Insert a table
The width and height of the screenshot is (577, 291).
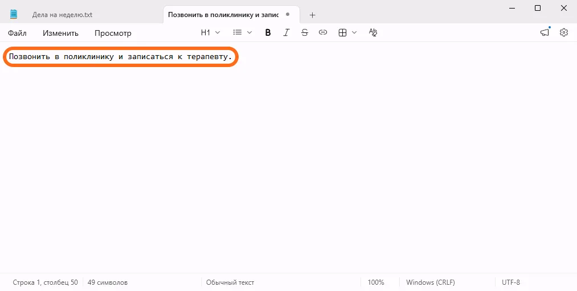click(x=342, y=32)
